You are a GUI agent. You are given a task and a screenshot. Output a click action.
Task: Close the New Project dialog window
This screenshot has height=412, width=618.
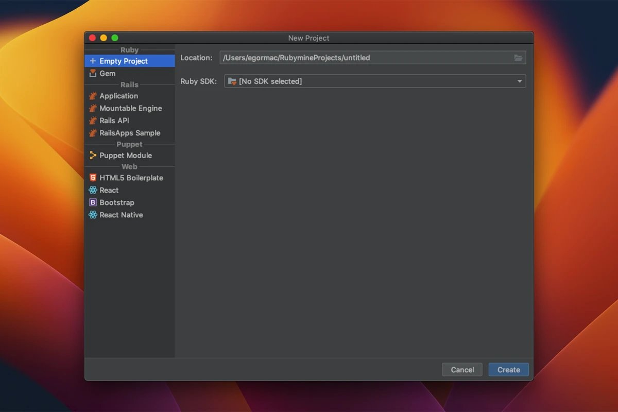click(x=93, y=38)
